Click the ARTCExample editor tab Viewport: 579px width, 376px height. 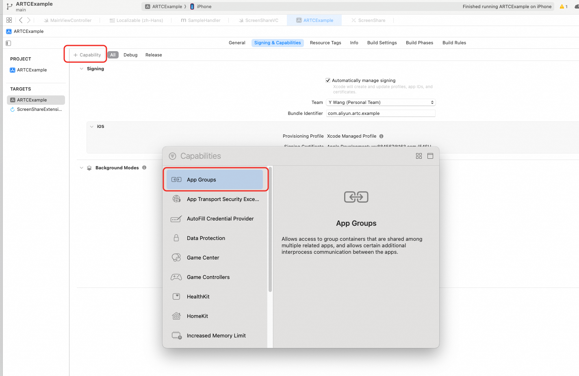(314, 20)
